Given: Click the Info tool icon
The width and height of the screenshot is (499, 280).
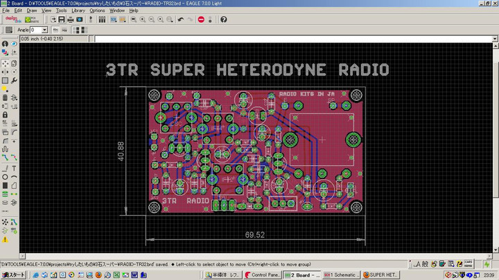Looking at the screenshot, I should coord(5,44).
